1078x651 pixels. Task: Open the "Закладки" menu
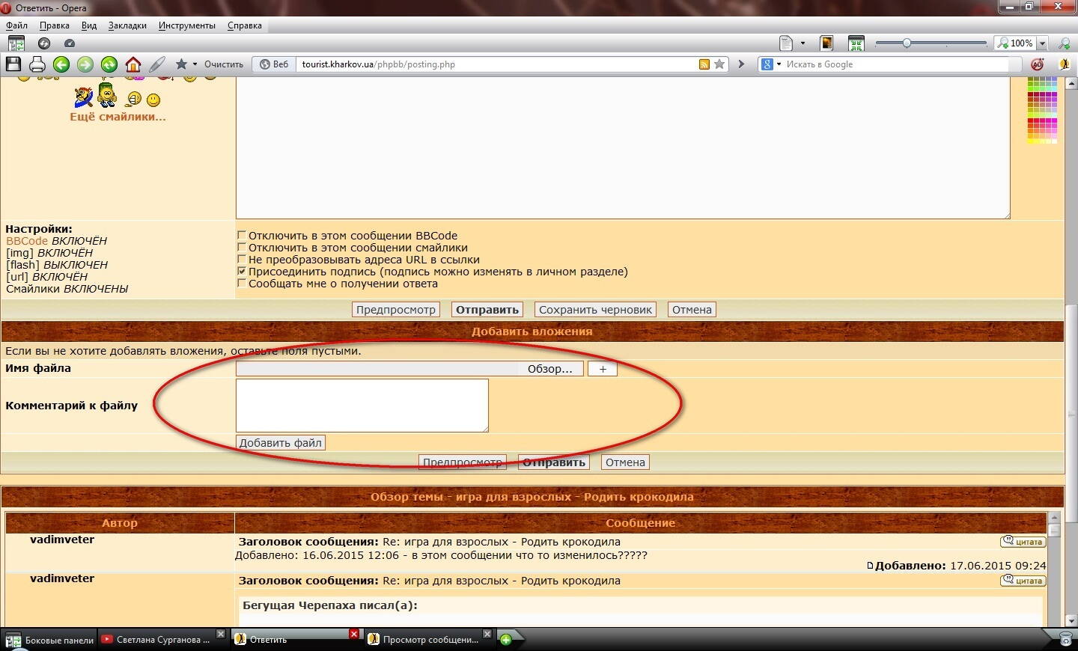127,25
